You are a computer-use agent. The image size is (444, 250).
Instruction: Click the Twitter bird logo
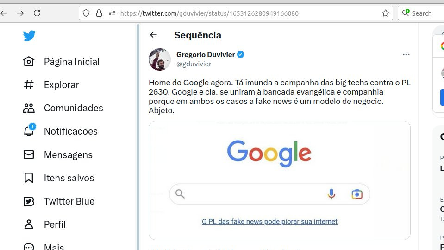pyautogui.click(x=29, y=36)
